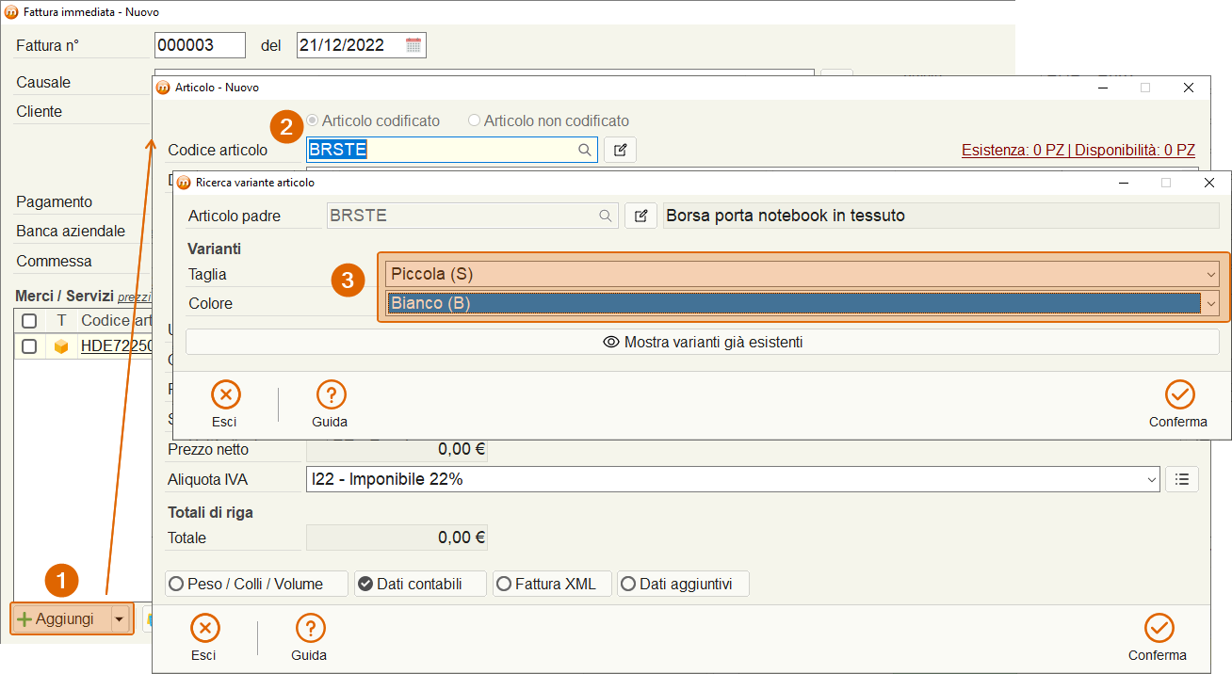This screenshot has width=1232, height=674.
Task: Toggle the Dati contabili option
Action: (420, 584)
